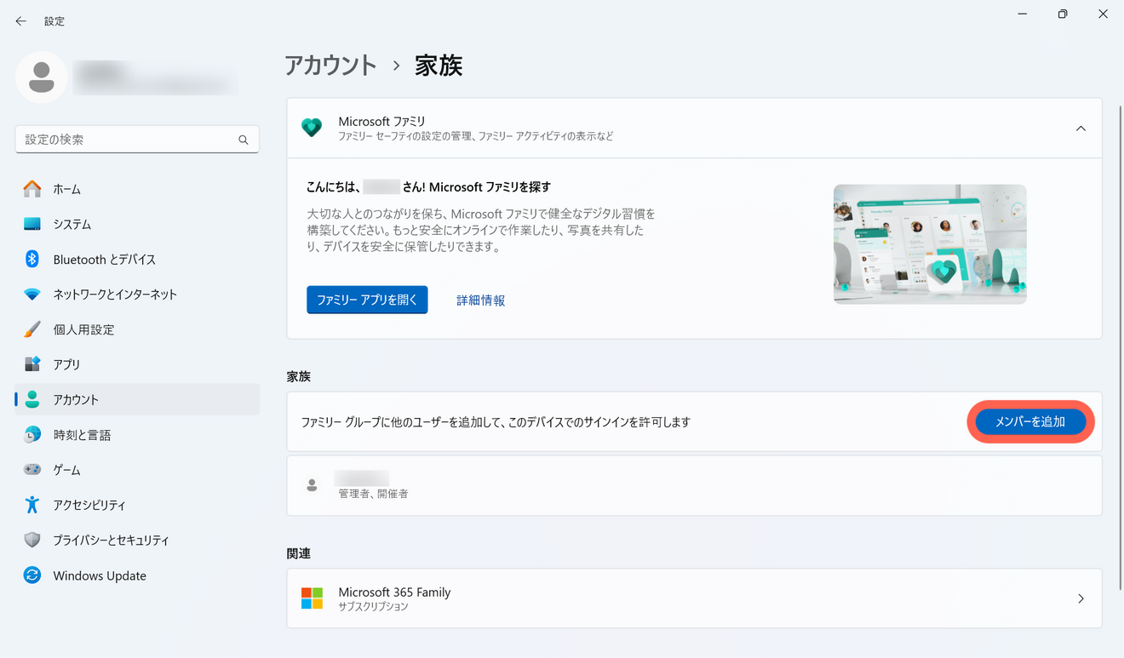
Task: Click the システム monitor icon
Action: pyautogui.click(x=32, y=224)
